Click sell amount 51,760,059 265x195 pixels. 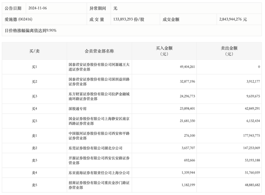253,173
